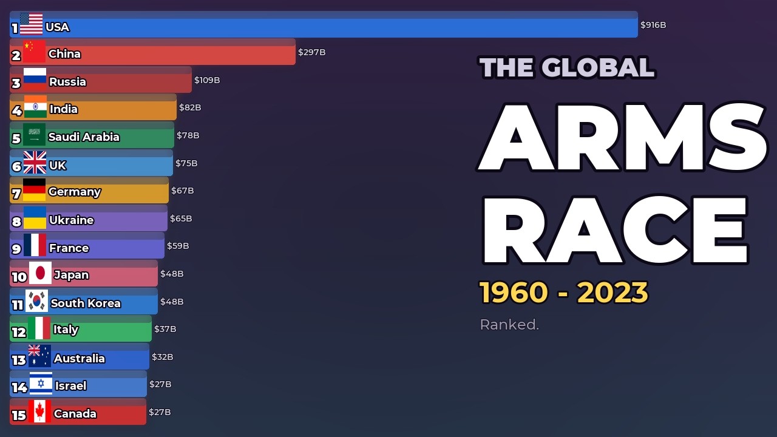
Task: Select the $82B value for India
Action: [x=190, y=107]
